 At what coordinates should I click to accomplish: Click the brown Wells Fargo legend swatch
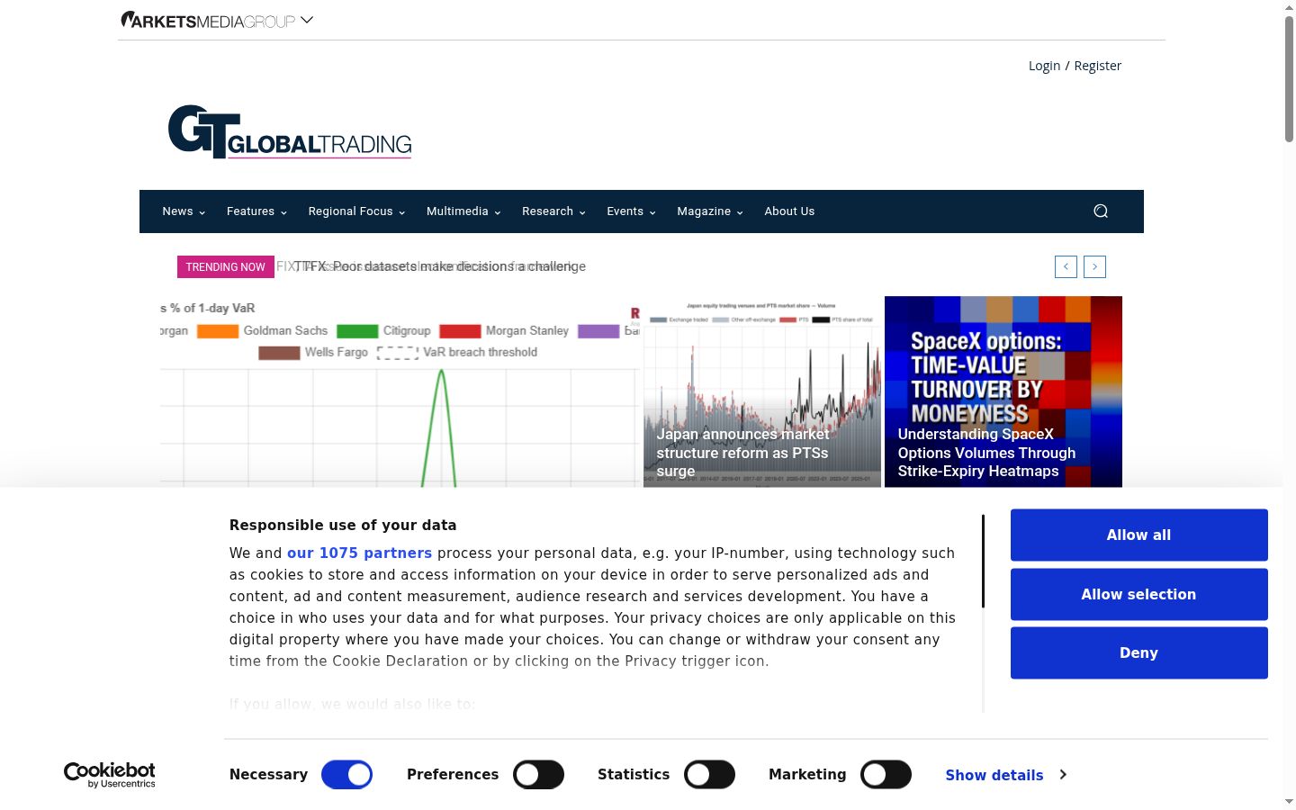279,353
